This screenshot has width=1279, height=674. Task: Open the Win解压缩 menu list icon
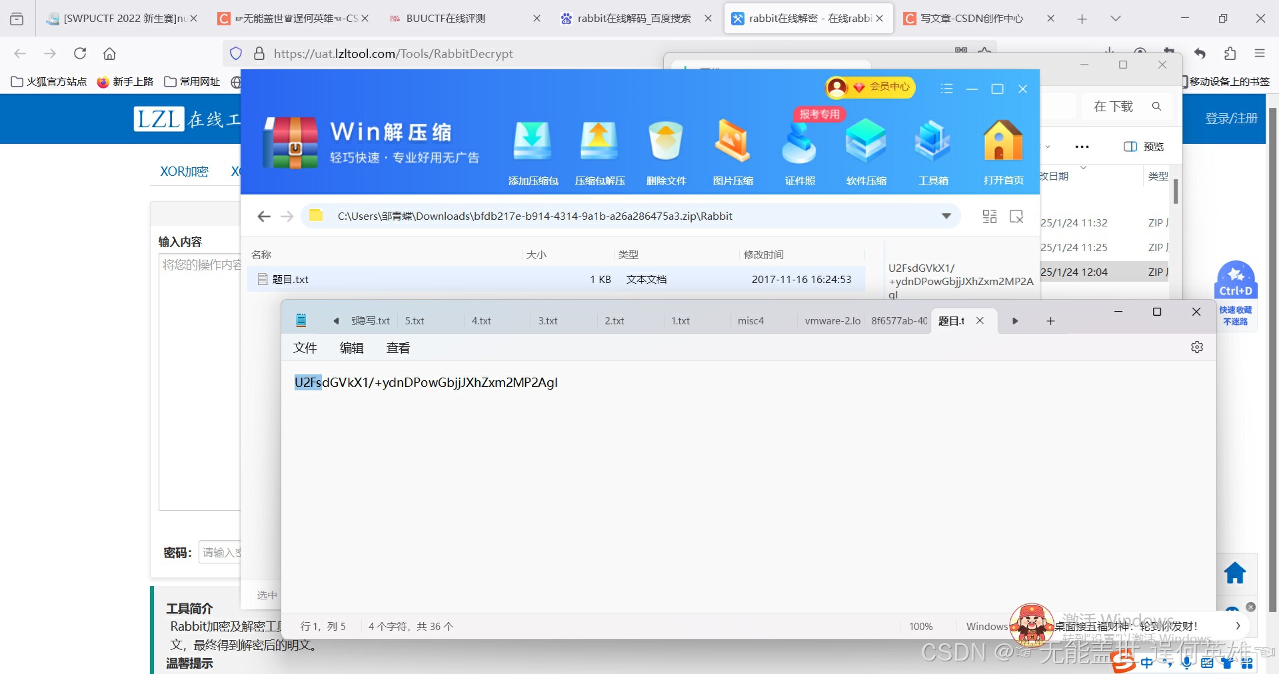946,89
